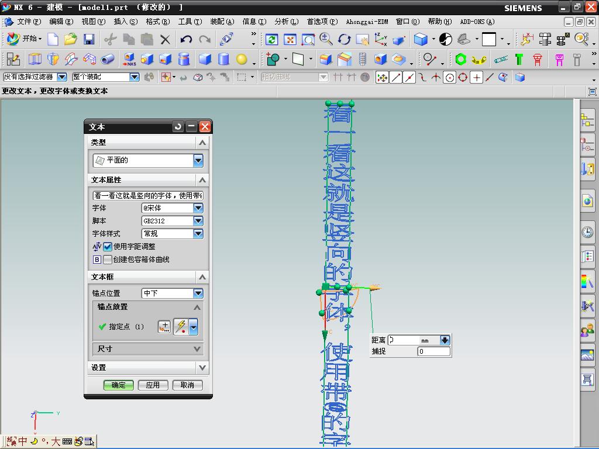Click the Delete X icon in toolbar

coord(165,39)
